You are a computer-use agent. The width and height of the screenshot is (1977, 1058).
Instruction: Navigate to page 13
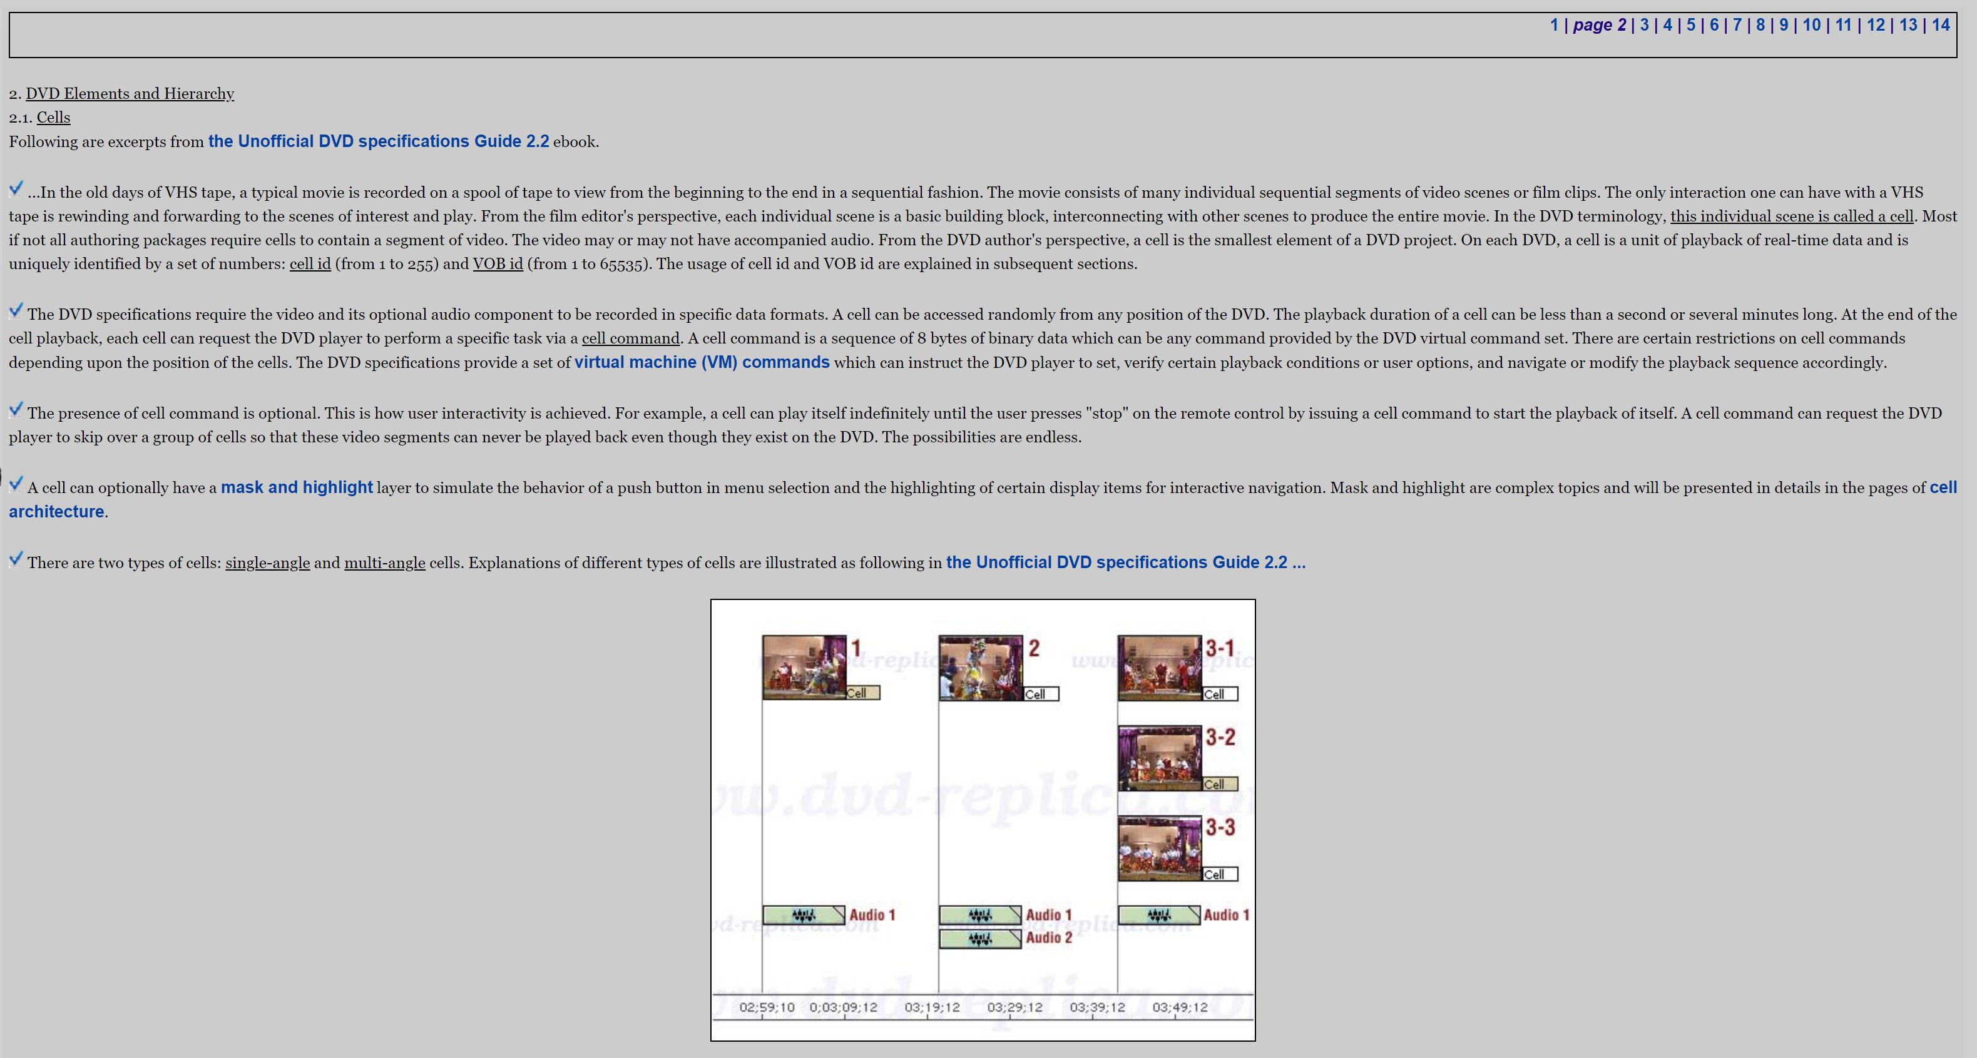point(1908,24)
